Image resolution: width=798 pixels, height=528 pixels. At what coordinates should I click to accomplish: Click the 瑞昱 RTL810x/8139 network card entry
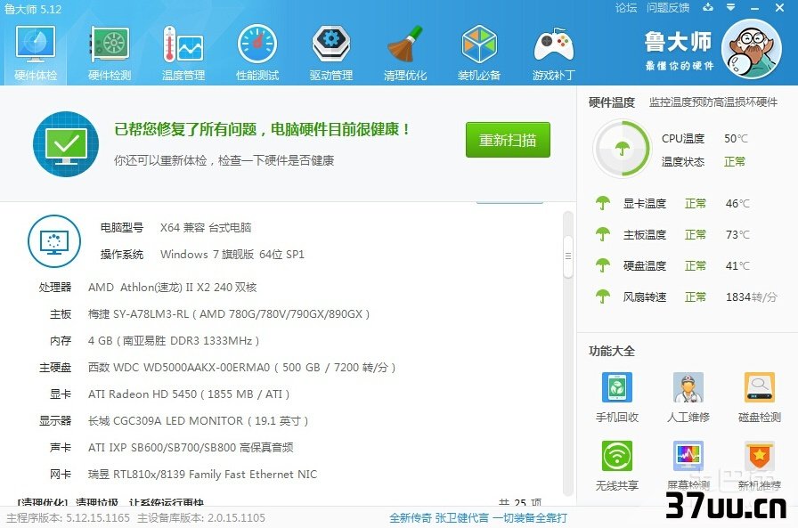202,474
